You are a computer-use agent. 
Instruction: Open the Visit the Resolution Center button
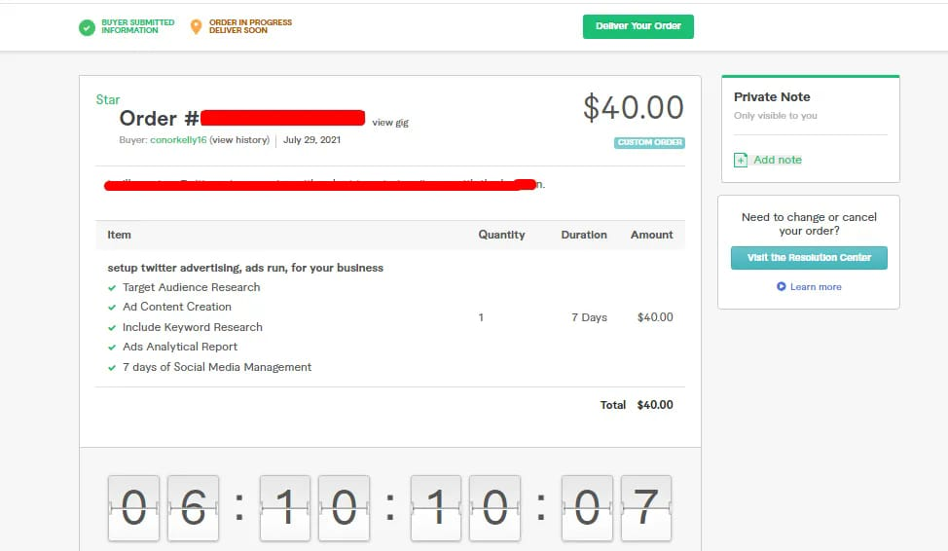[x=809, y=258]
